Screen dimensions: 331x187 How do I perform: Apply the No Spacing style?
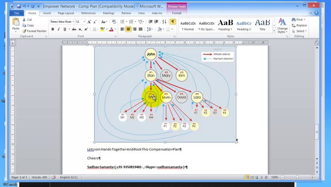tap(207, 25)
